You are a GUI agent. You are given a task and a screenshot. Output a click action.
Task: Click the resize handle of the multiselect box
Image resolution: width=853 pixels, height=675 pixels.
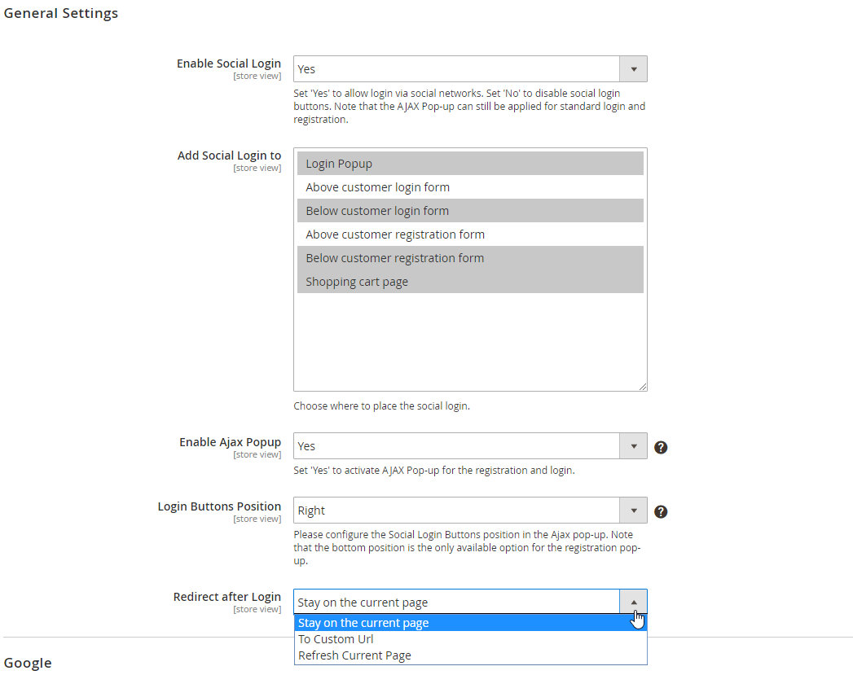tap(643, 387)
